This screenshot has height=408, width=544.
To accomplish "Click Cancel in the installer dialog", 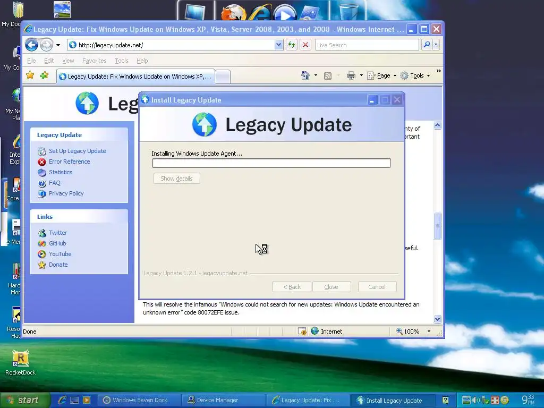I will click(377, 287).
